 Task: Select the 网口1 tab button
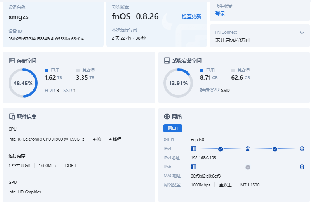tap(172, 128)
